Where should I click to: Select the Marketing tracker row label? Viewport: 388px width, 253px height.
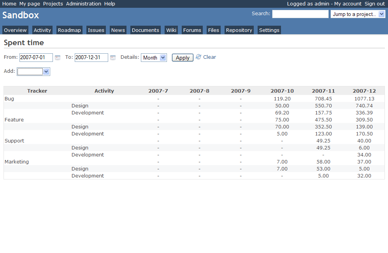click(x=17, y=162)
